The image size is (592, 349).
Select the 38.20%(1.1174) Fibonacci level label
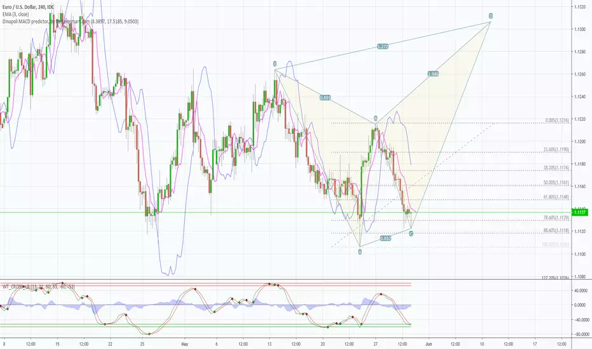tap(556, 168)
